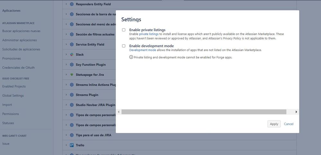The height and width of the screenshot is (155, 321).
Task: Open Solicitudes de aplicaciones in sidebar
Action: pyautogui.click(x=21, y=49)
